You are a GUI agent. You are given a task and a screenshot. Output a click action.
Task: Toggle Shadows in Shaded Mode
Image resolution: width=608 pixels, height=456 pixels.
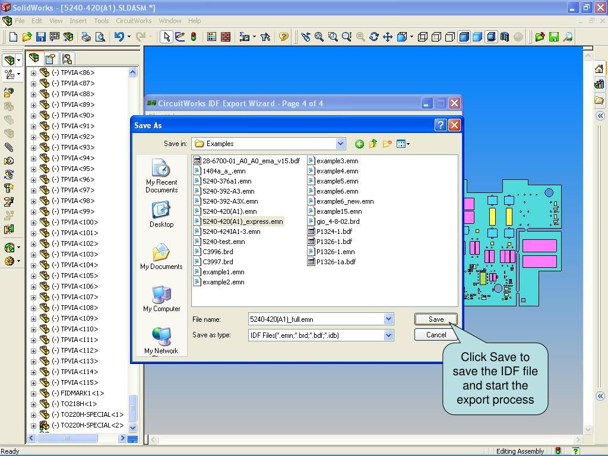[491, 37]
